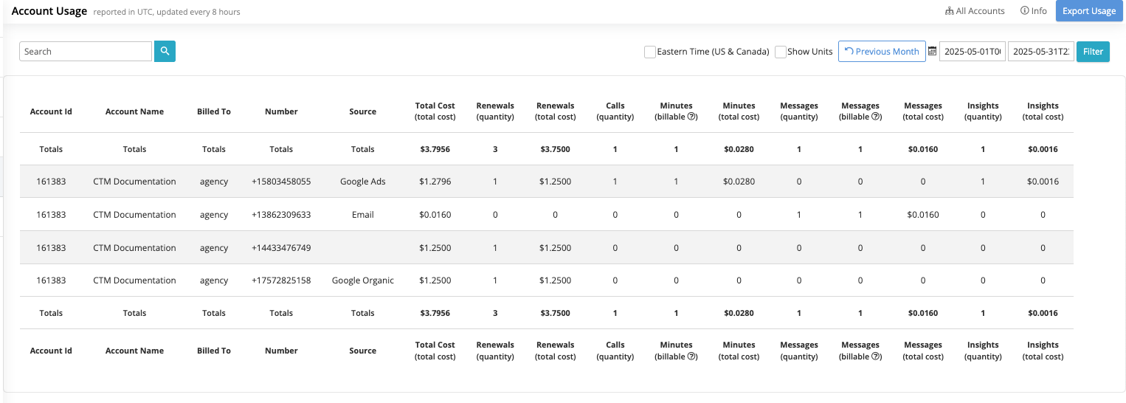
Task: Sort by the top Account Id header
Action: pyautogui.click(x=51, y=111)
